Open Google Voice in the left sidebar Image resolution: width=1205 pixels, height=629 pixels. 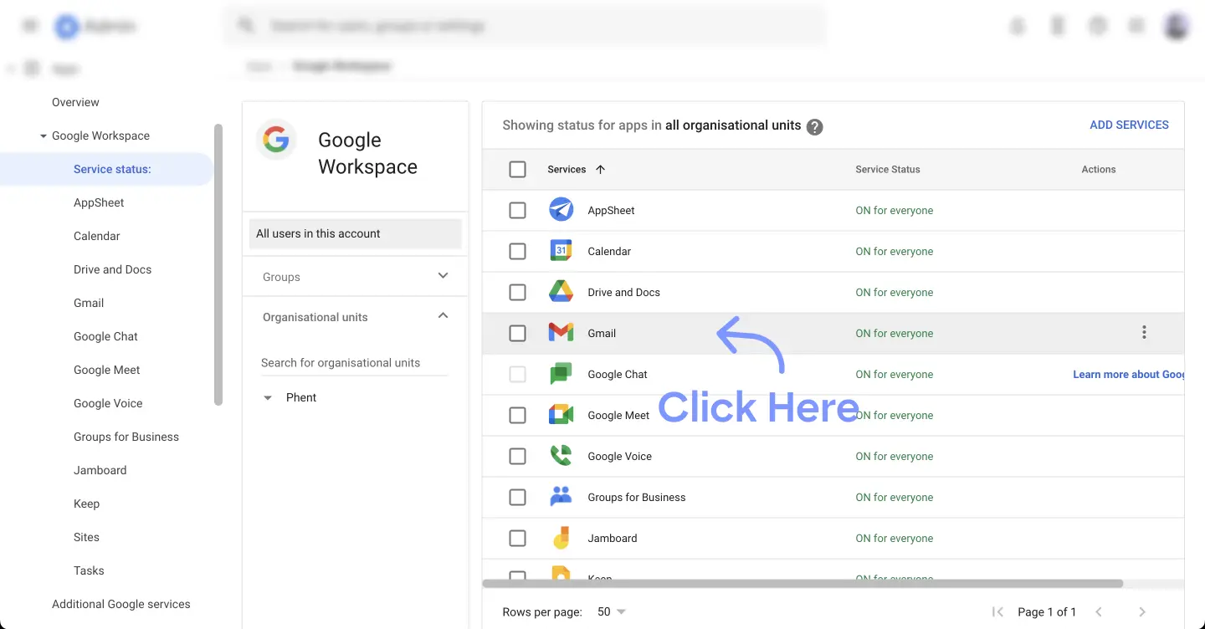(108, 403)
